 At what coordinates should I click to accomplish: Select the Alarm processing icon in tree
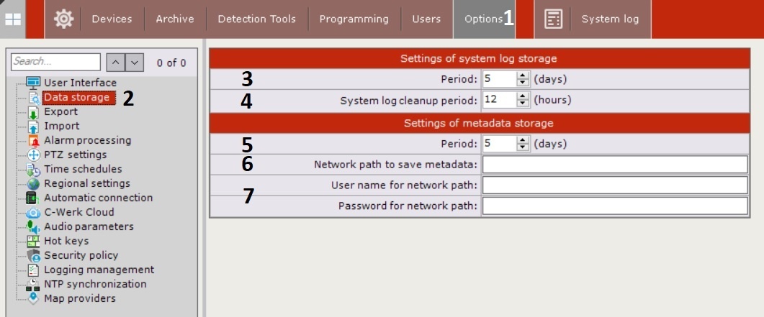(32, 141)
